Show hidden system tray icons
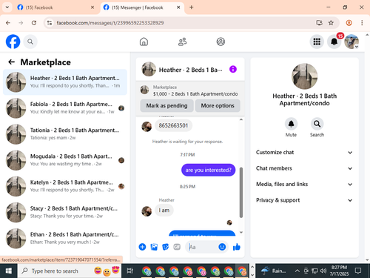 (297, 271)
